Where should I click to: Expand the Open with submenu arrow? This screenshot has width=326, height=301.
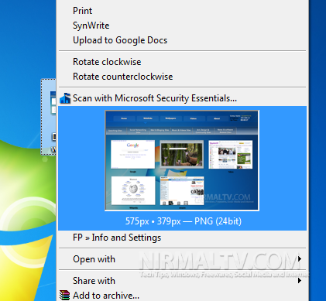[300, 258]
